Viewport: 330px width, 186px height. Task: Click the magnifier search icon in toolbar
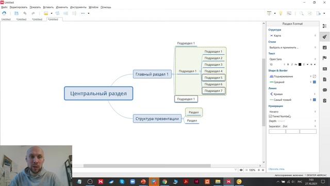[x=301, y=13]
